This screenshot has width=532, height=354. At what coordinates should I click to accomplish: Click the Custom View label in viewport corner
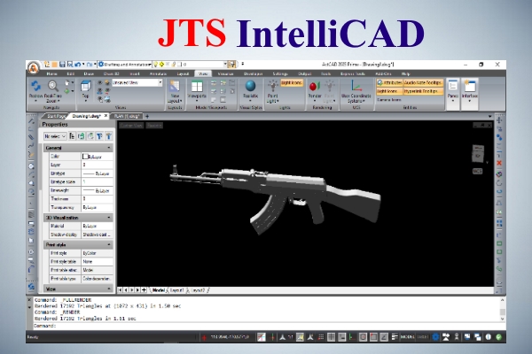click(x=131, y=126)
